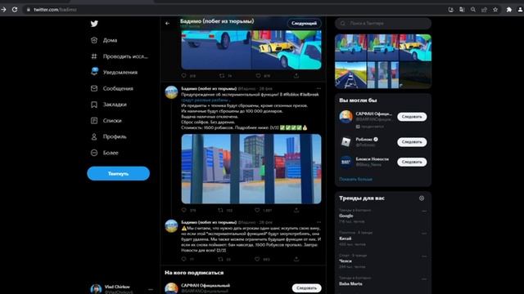The height and width of the screenshot is (294, 524).
Task: Click Бадимо avatar on 1/2 tweet
Action: click(x=171, y=92)
